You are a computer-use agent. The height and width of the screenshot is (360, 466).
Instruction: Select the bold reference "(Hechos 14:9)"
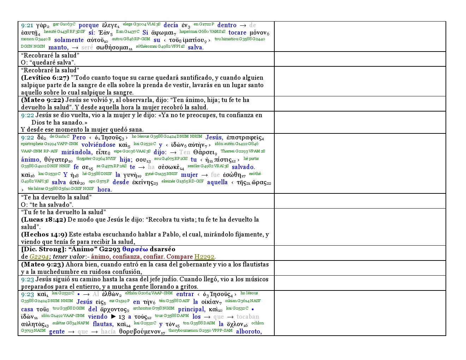click(x=44, y=234)
